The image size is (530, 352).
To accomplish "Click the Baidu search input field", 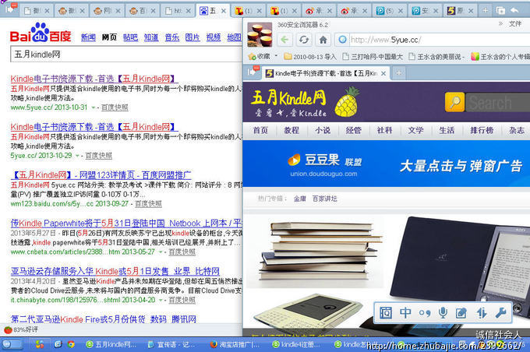I will (x=126, y=55).
